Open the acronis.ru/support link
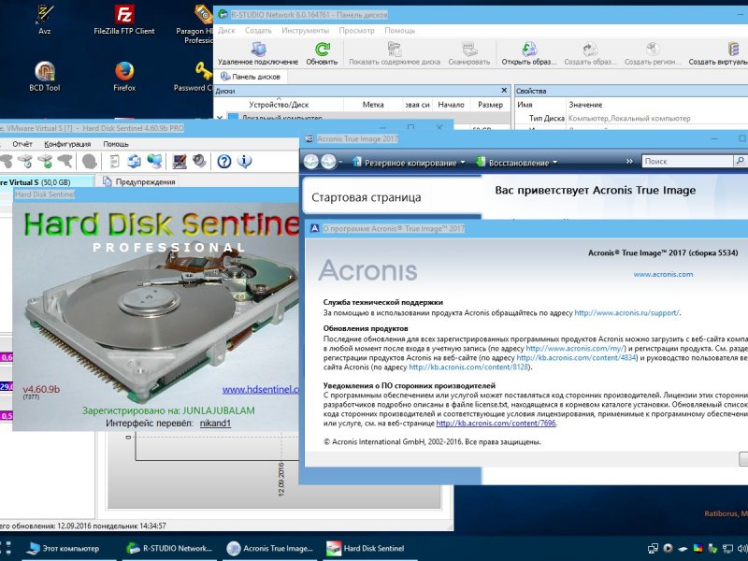Image resolution: width=748 pixels, height=561 pixels. [626, 313]
